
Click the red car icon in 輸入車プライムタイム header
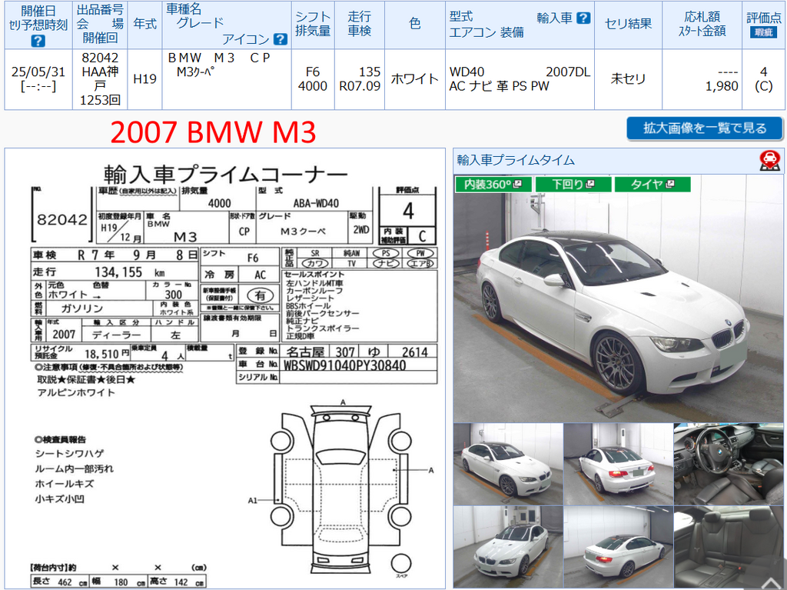point(769,160)
